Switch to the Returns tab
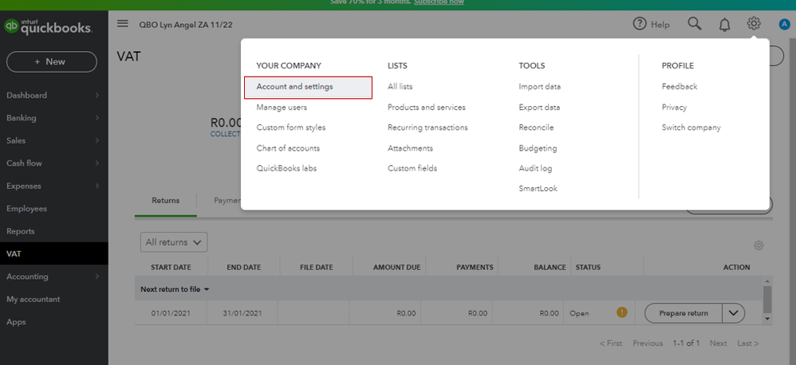 pos(165,201)
